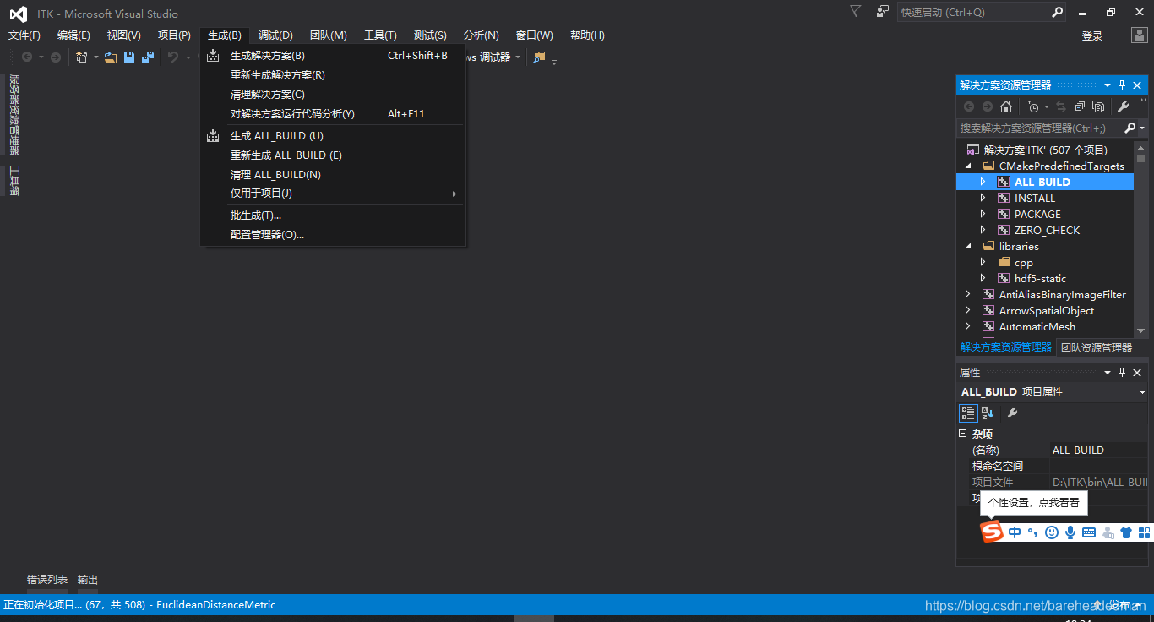Click the Open File folder toolbar icon
The height and width of the screenshot is (622, 1154).
[x=111, y=57]
